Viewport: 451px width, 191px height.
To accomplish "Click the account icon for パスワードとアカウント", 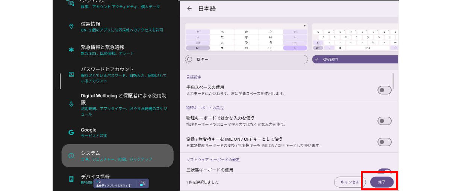I will click(71, 75).
